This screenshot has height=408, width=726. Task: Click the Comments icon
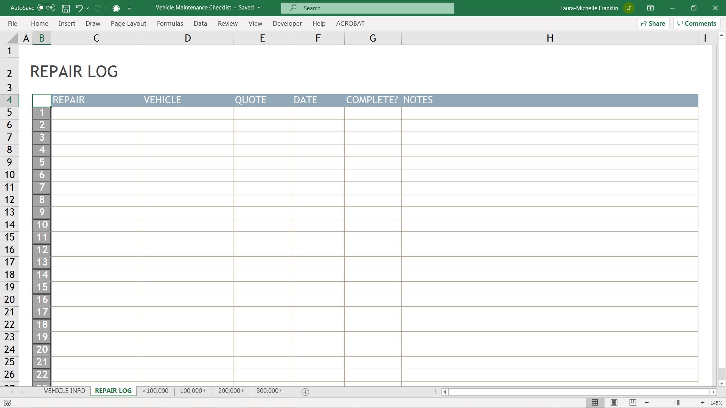[x=696, y=23]
